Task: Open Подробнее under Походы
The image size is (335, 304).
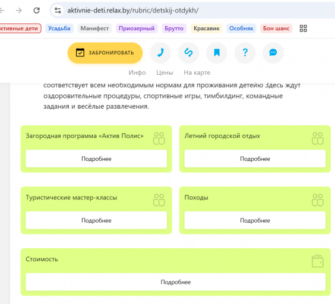Action: click(x=255, y=220)
